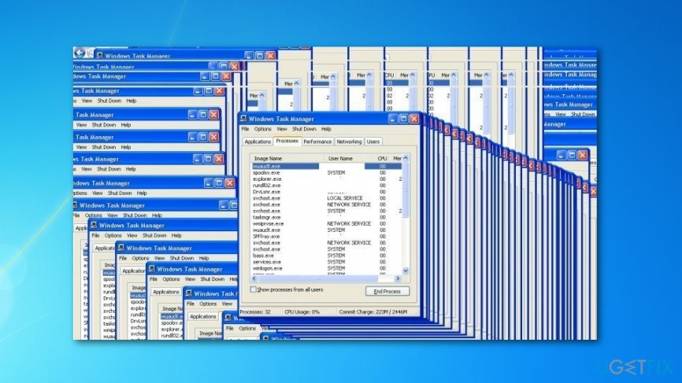Switch to Applications tab in front window

258,142
